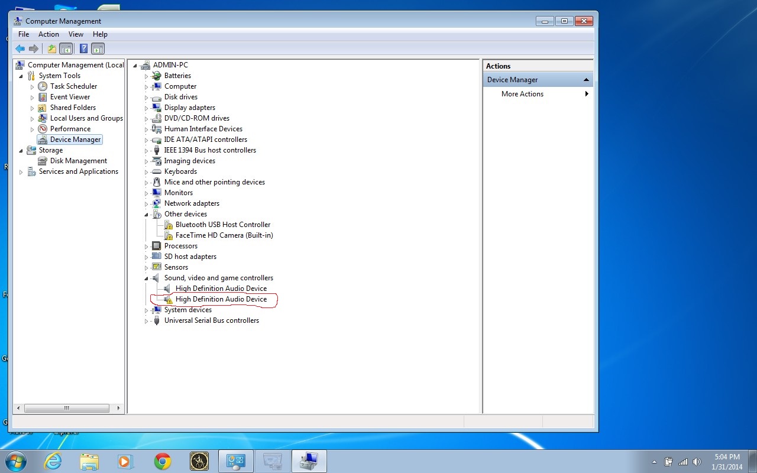Open Google Chrome from the taskbar
The image size is (757, 473).
(163, 461)
